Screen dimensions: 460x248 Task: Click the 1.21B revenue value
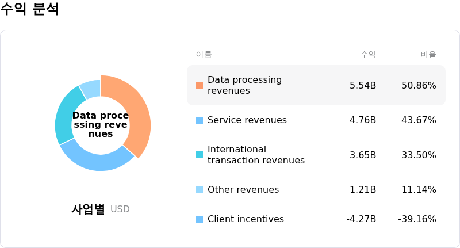[363, 189]
